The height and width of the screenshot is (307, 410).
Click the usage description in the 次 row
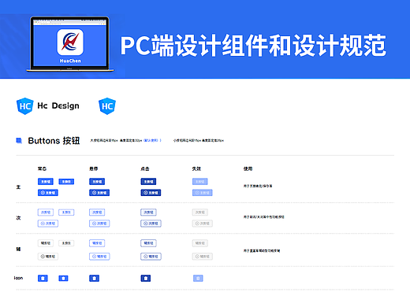(264, 217)
